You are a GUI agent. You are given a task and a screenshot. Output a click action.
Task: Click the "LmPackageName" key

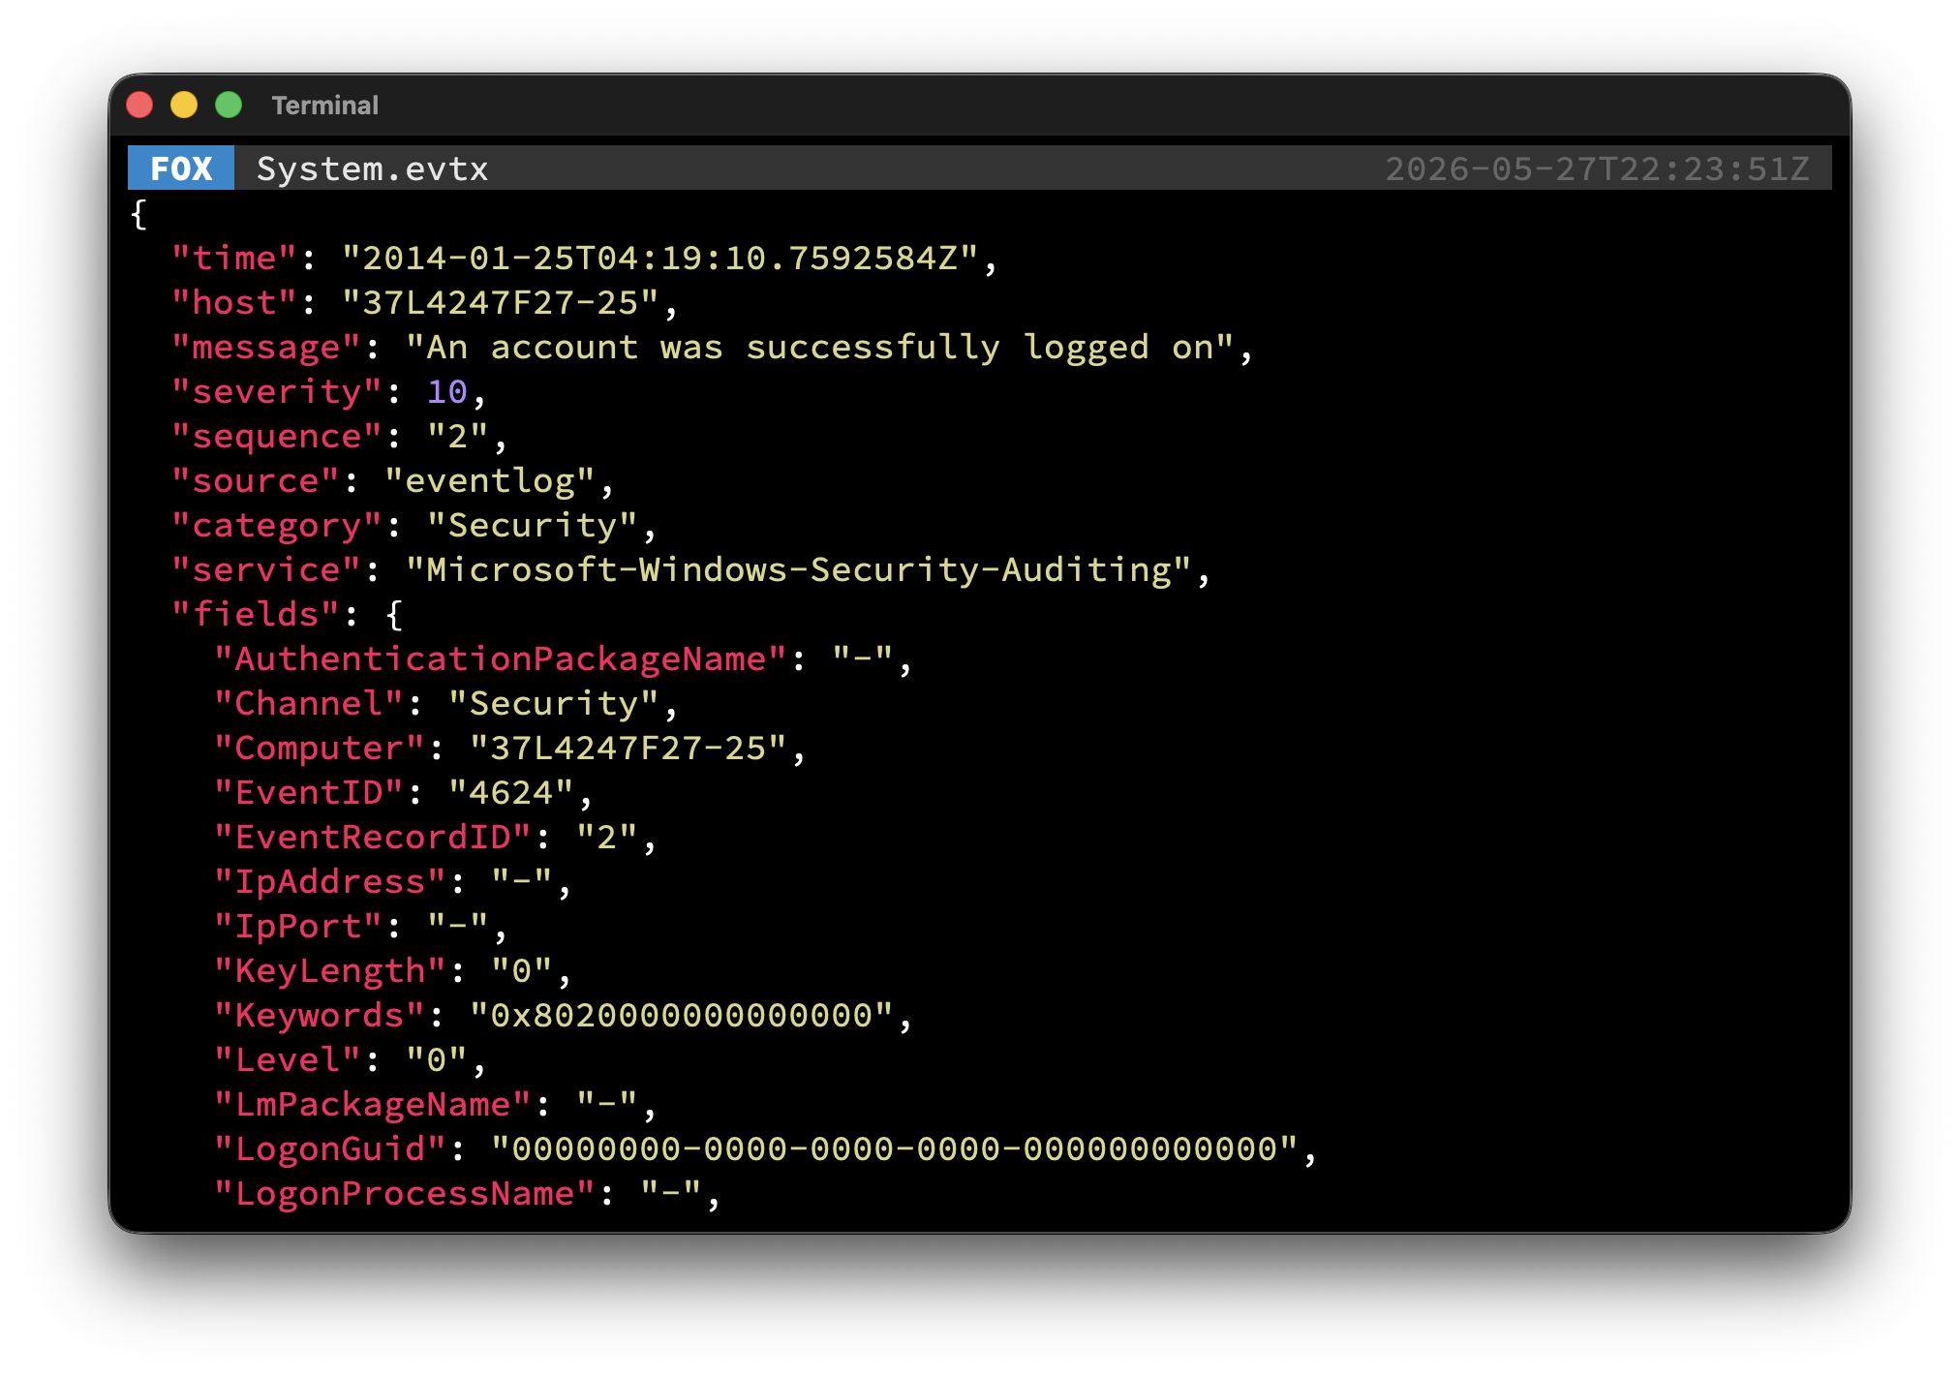(x=373, y=1104)
